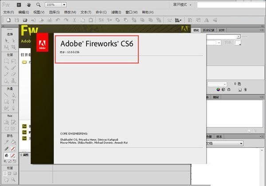This screenshot has height=186, width=266.
Task: Select the Line tool in vector section
Action: pos(6,95)
